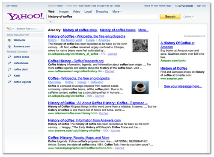Expand the More search categories menu
Image resolution: width=214 pixels, height=157 pixels.
[x=117, y=12]
